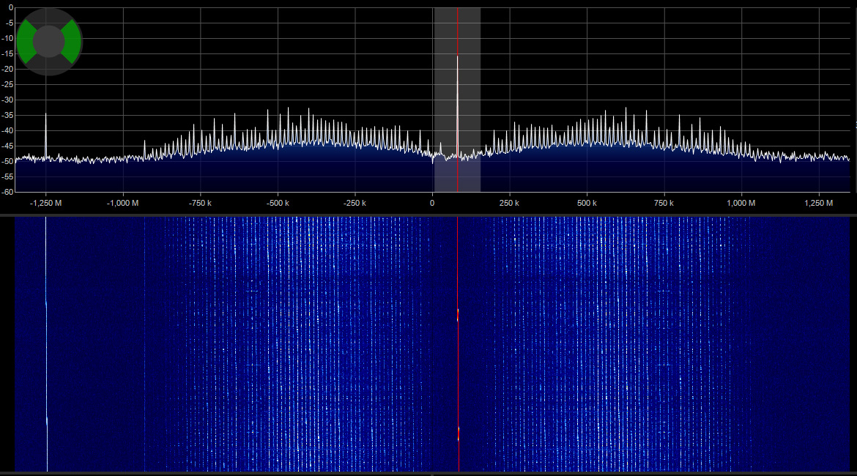The image size is (857, 476).
Task: Click the tip of the tuned signal peak
Action: (458, 56)
